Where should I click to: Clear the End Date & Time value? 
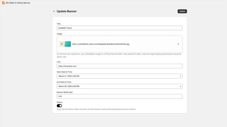point(180,86)
